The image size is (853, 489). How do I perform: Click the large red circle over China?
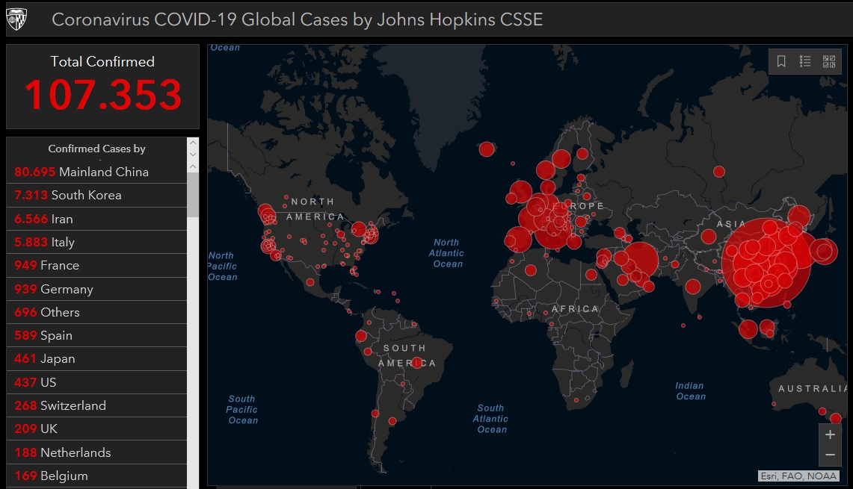coord(766,264)
